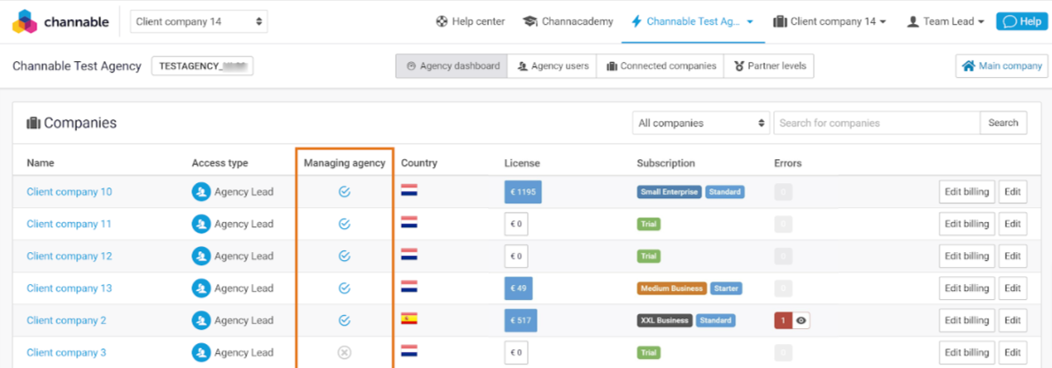
Task: Click the red error count for Client company 2
Action: coord(783,321)
